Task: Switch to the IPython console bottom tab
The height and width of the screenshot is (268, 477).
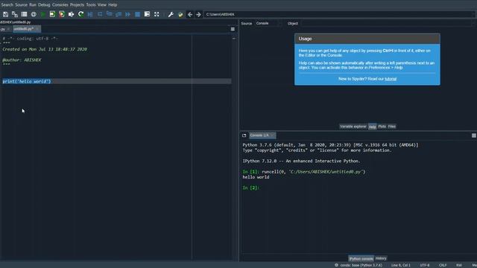Action: (361, 258)
